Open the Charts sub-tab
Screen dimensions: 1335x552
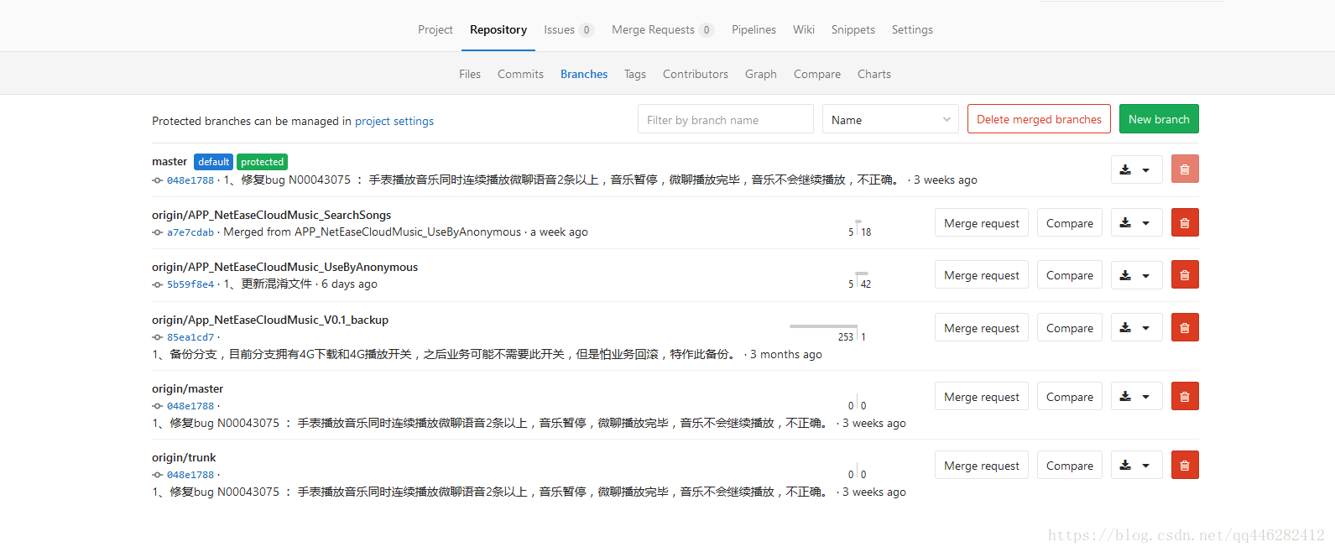[x=874, y=74]
